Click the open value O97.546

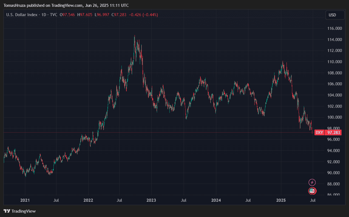pyautogui.click(x=67, y=15)
